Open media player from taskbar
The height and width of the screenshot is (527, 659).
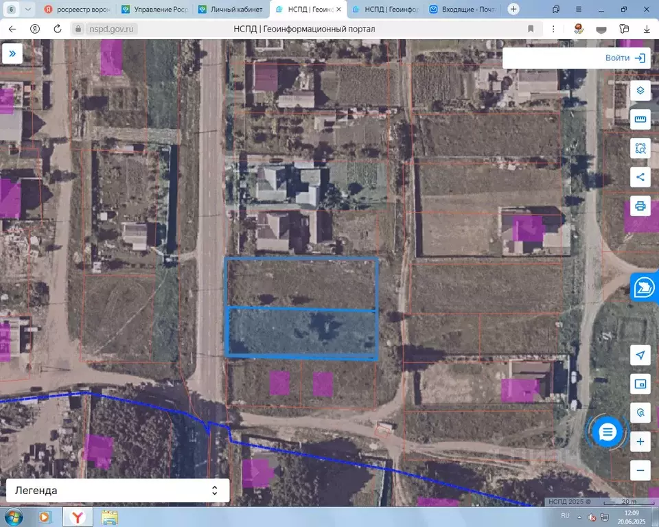pyautogui.click(x=44, y=517)
